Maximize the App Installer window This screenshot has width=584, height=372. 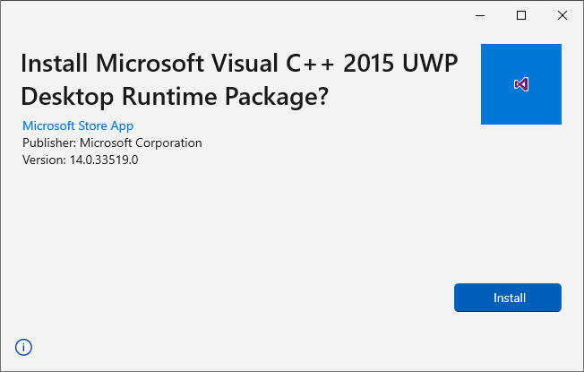tap(521, 15)
